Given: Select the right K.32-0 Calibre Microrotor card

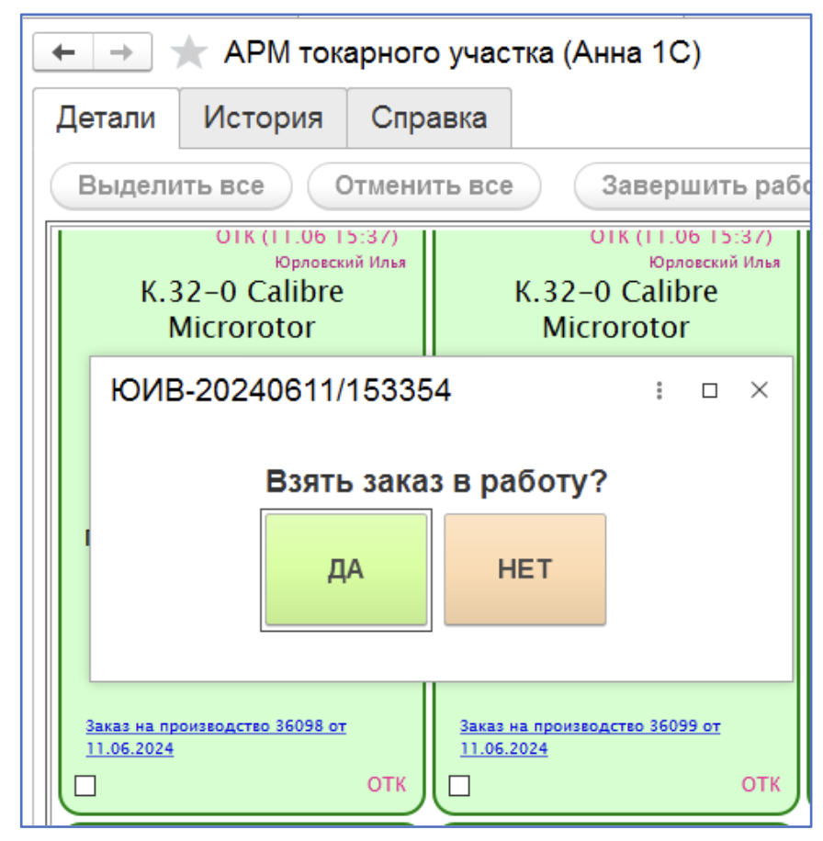Looking at the screenshot, I should pos(615,308).
